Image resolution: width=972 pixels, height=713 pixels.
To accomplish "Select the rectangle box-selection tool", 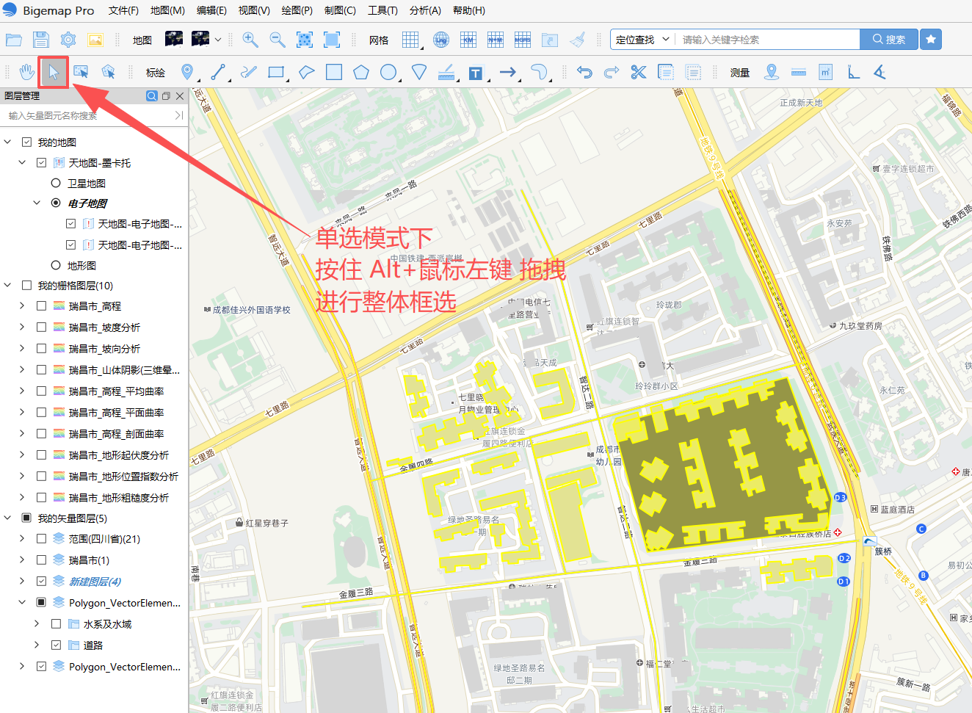I will (81, 72).
